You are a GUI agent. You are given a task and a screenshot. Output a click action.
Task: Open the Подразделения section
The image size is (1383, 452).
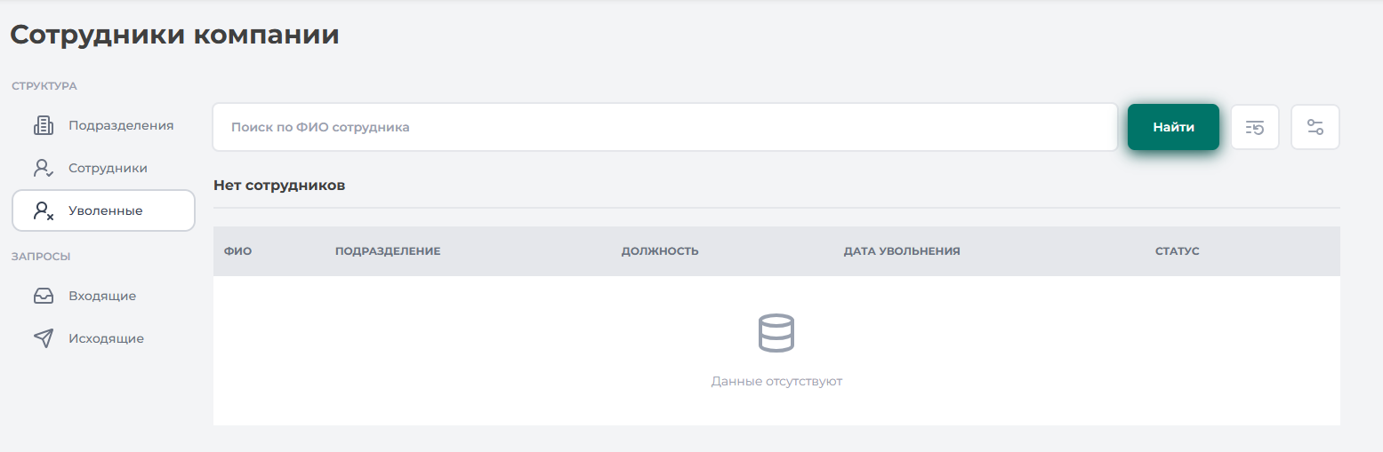121,125
